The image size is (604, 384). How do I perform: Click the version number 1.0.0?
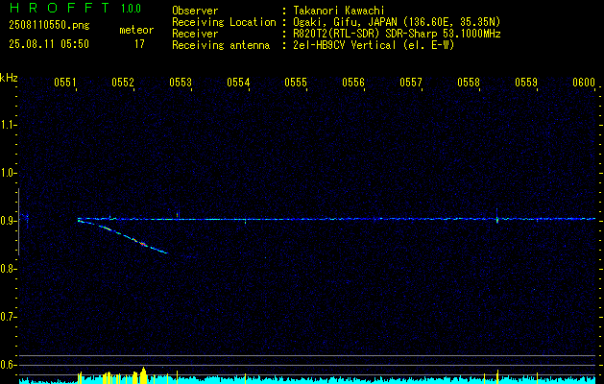pos(131,9)
